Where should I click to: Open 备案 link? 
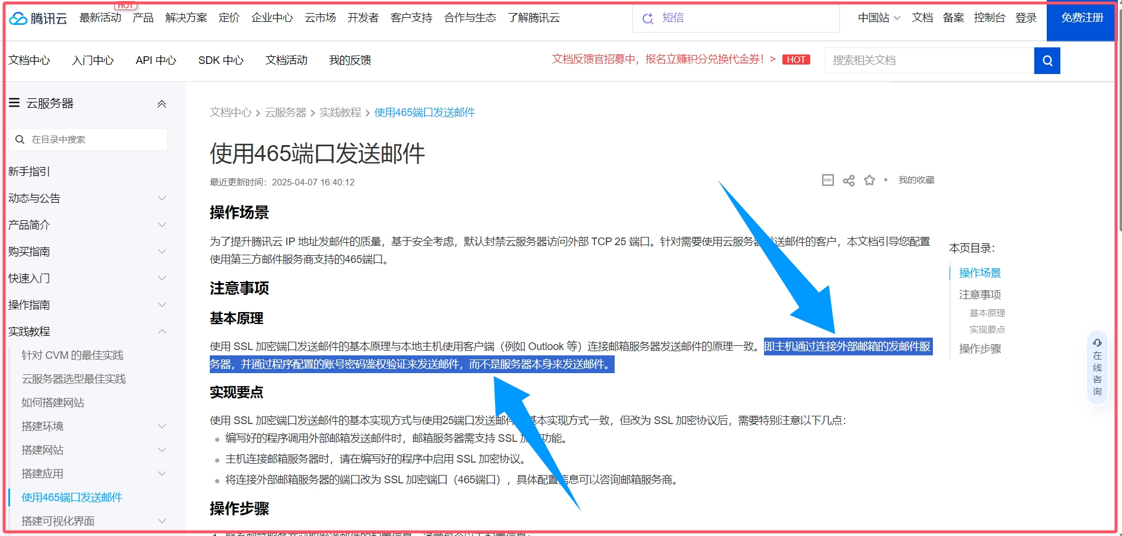953,18
